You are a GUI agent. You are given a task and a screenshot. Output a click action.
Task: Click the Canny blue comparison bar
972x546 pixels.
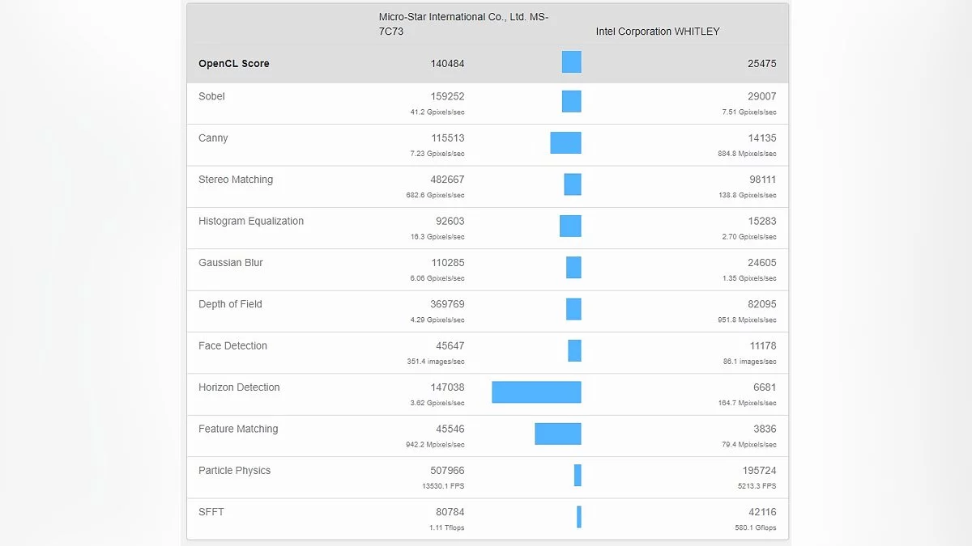click(565, 142)
